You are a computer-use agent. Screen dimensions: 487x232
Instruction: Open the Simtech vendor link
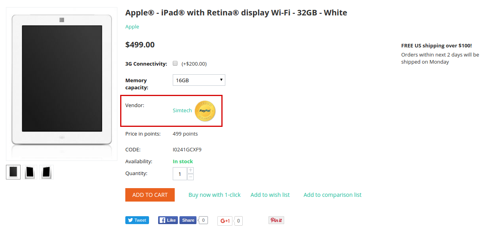[x=182, y=111]
